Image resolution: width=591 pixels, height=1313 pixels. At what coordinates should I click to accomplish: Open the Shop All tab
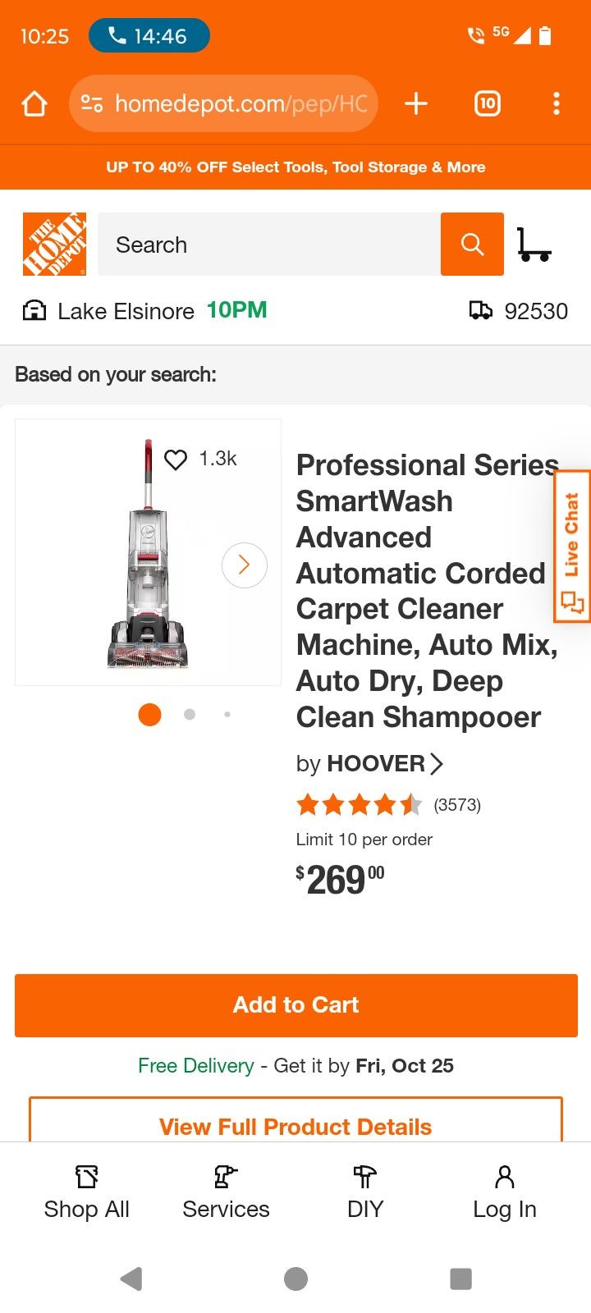[x=87, y=1192]
